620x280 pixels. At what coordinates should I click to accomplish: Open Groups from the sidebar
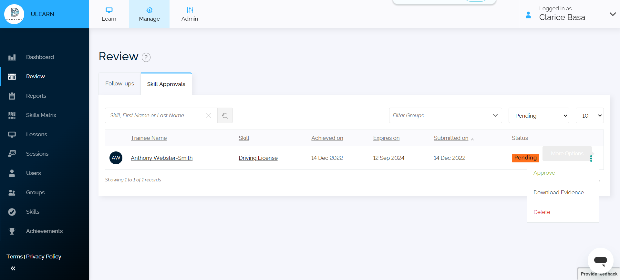35,192
